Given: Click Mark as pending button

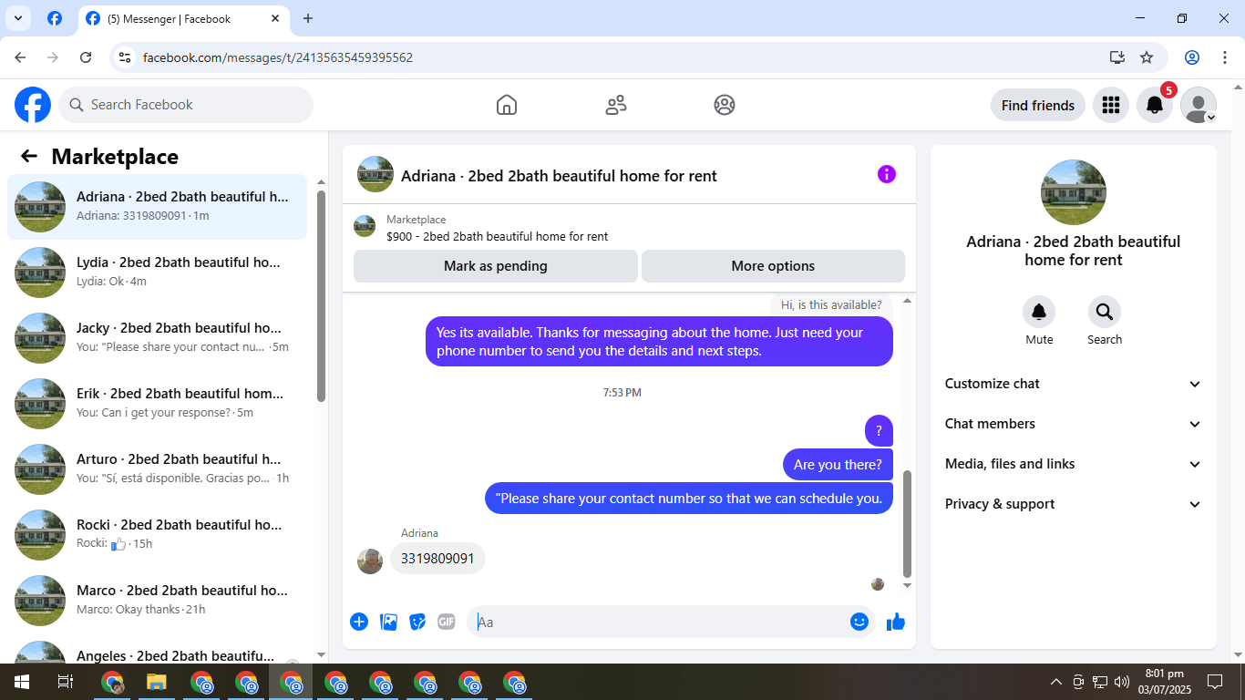Looking at the screenshot, I should point(496,266).
